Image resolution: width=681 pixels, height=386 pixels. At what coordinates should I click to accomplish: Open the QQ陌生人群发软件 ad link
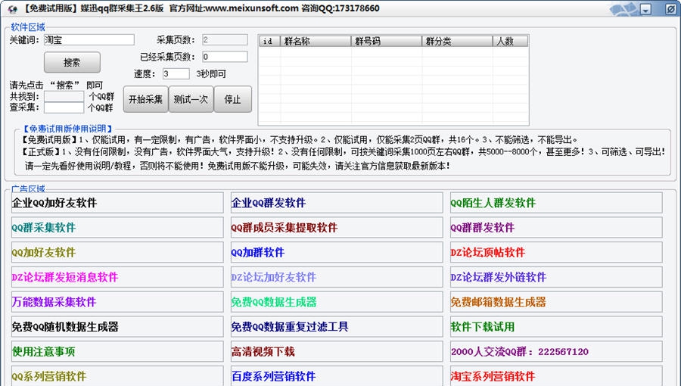[x=556, y=203]
